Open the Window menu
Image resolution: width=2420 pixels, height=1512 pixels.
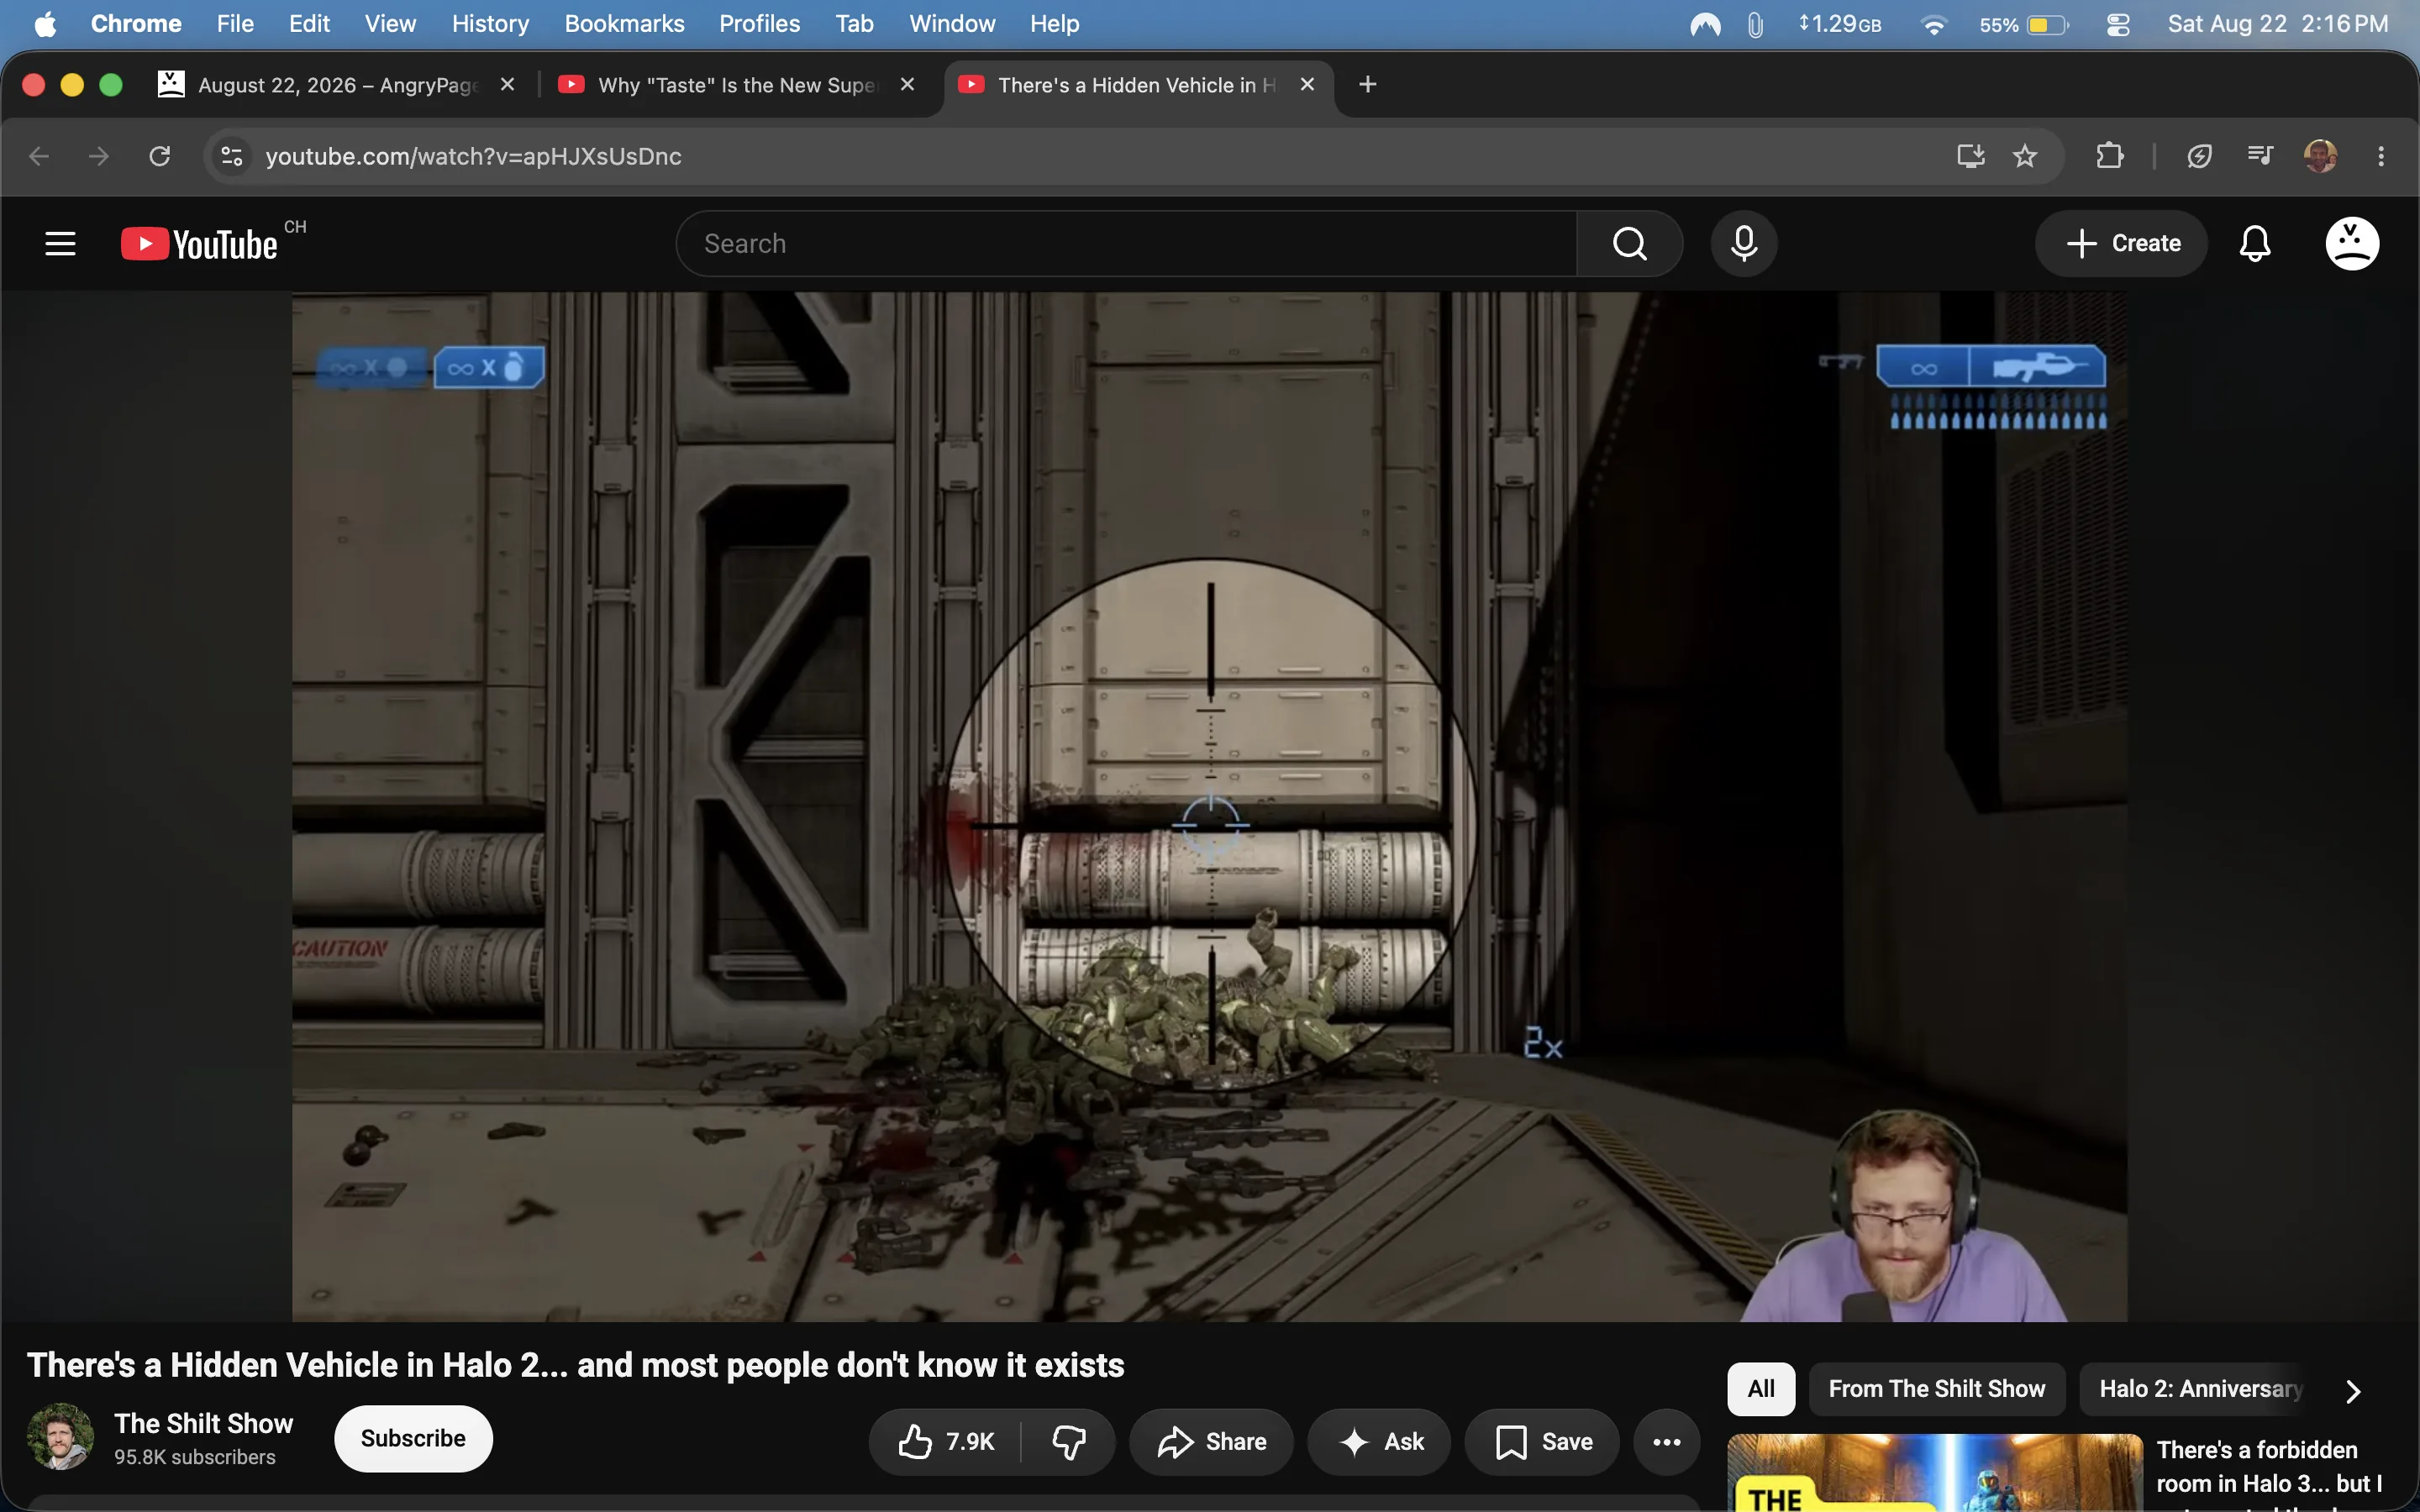pos(952,24)
